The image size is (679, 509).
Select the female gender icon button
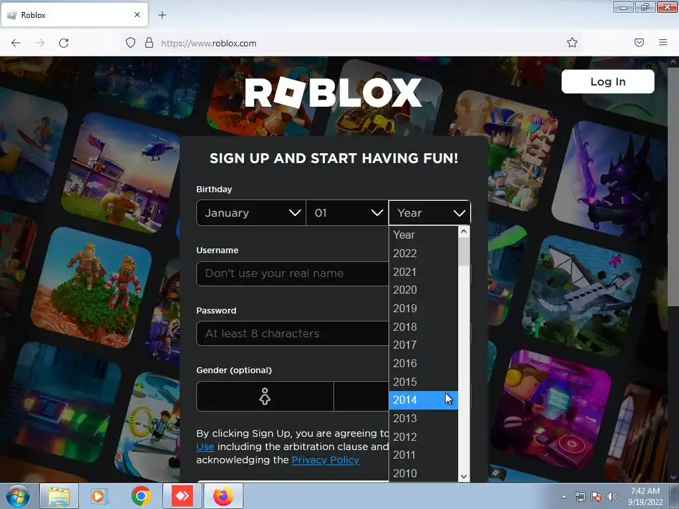tap(265, 396)
